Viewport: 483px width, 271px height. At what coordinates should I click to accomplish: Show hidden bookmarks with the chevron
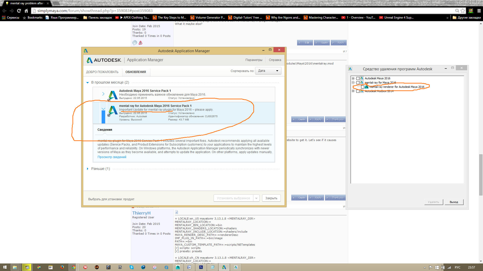click(x=447, y=18)
